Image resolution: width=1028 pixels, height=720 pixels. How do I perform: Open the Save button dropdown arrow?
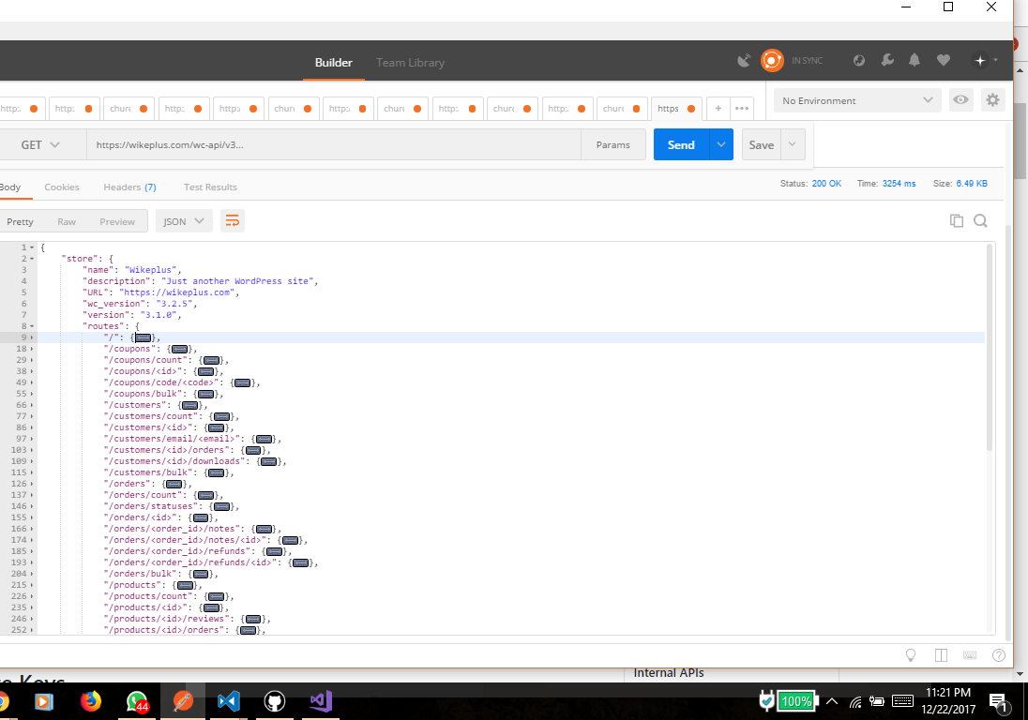tap(792, 144)
